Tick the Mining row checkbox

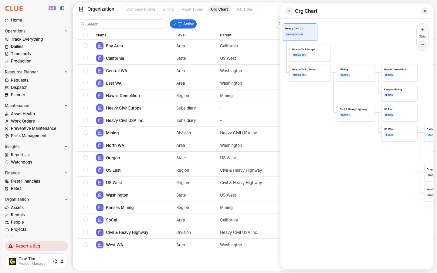pyautogui.click(x=86, y=133)
